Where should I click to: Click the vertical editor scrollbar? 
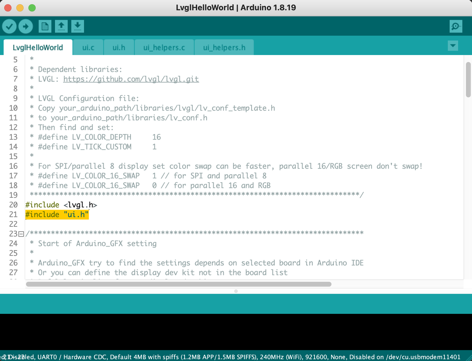[x=468, y=80]
